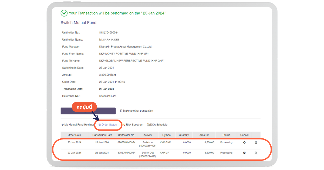Click the Status column header
Viewport: 324px width, 170px height.
pos(226,135)
